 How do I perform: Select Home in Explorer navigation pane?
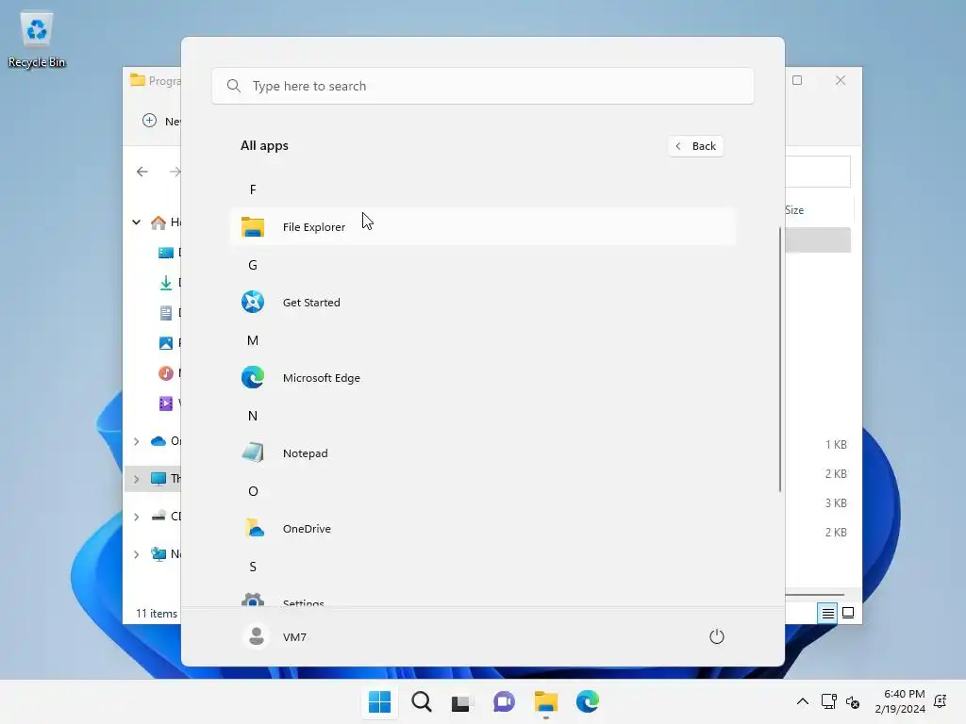[165, 222]
